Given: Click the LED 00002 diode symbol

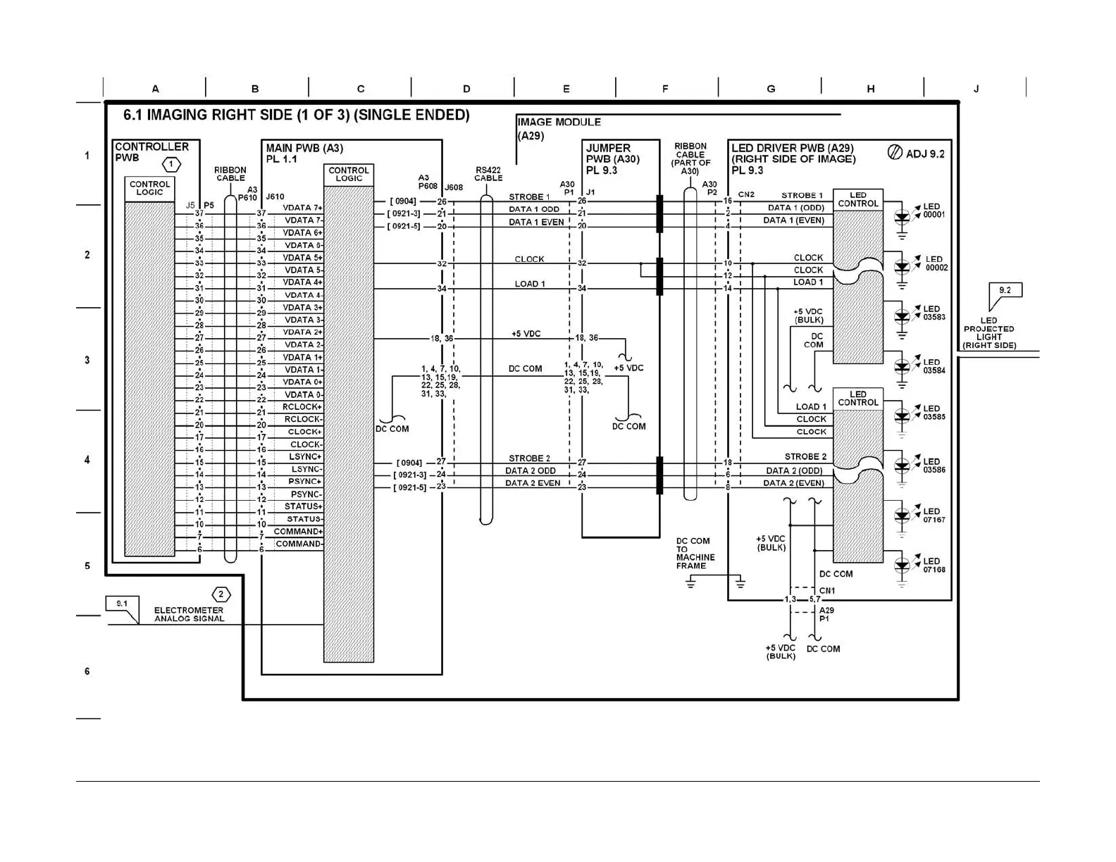Looking at the screenshot, I should click(903, 266).
